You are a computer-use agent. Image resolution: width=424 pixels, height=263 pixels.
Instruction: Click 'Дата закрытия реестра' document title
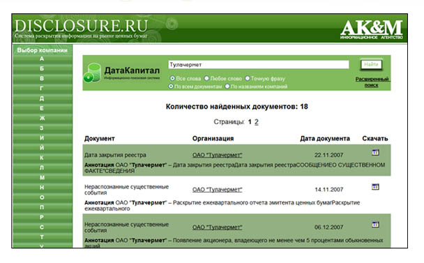pyautogui.click(x=115, y=155)
